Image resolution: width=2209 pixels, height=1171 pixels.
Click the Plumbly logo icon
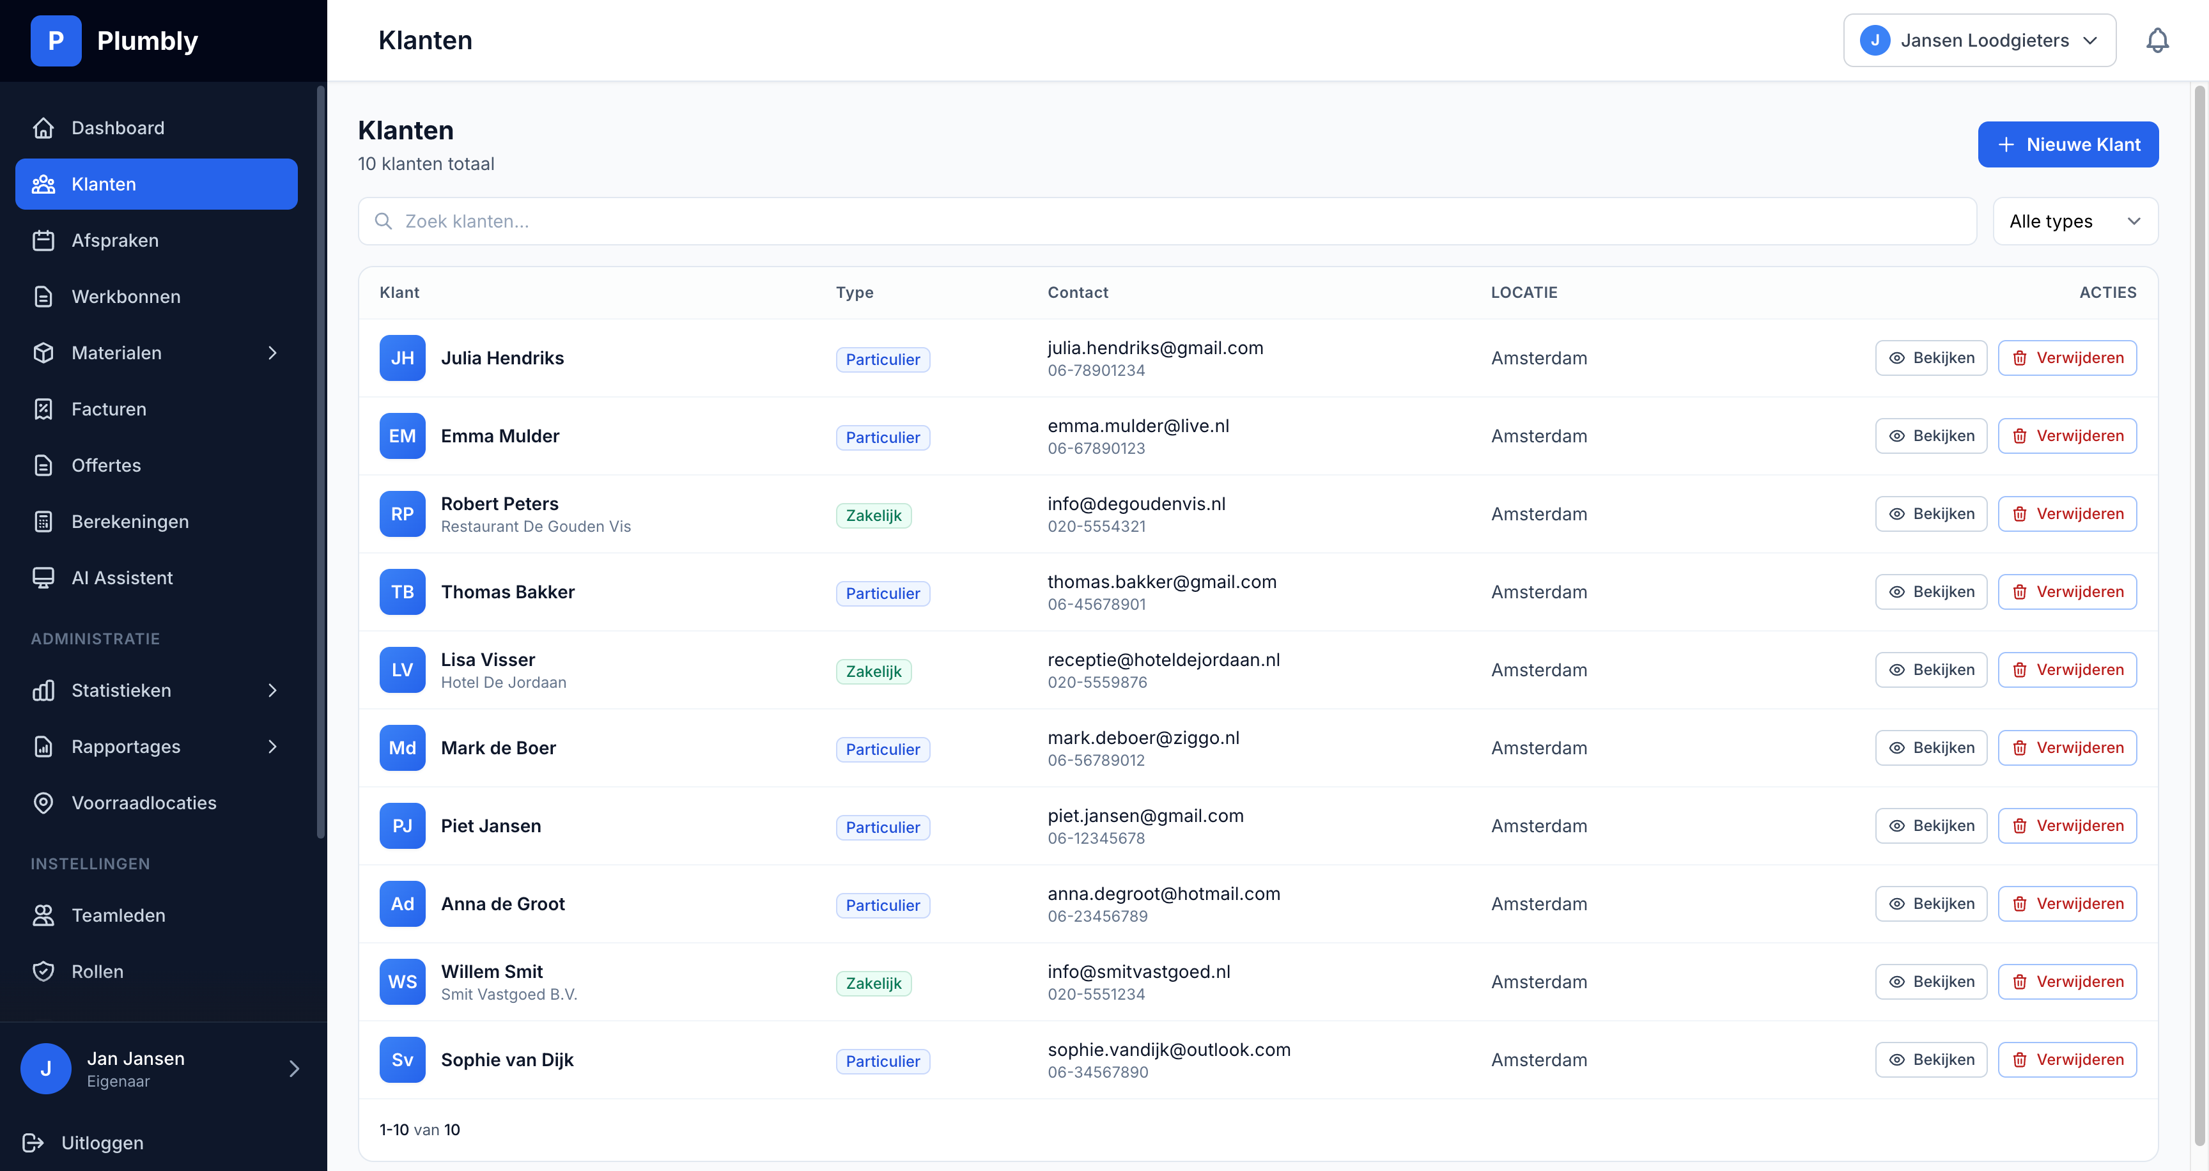[56, 40]
